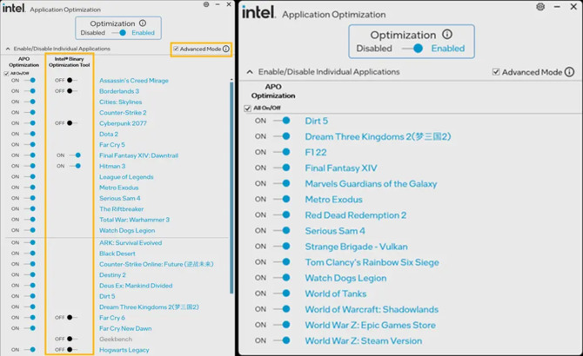
Task: Open Cities: Skylines link
Action: click(120, 102)
